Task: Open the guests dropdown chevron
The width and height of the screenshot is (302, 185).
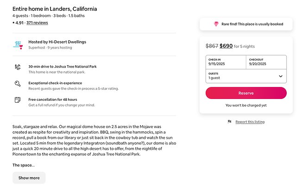Action: click(280, 76)
